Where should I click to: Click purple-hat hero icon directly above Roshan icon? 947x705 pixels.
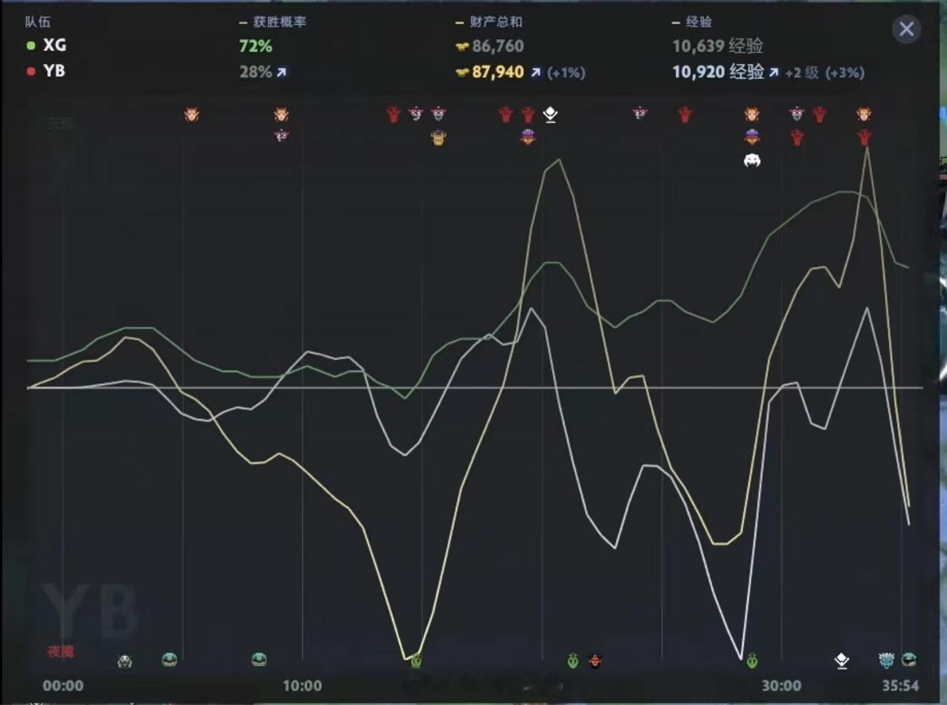pyautogui.click(x=752, y=137)
